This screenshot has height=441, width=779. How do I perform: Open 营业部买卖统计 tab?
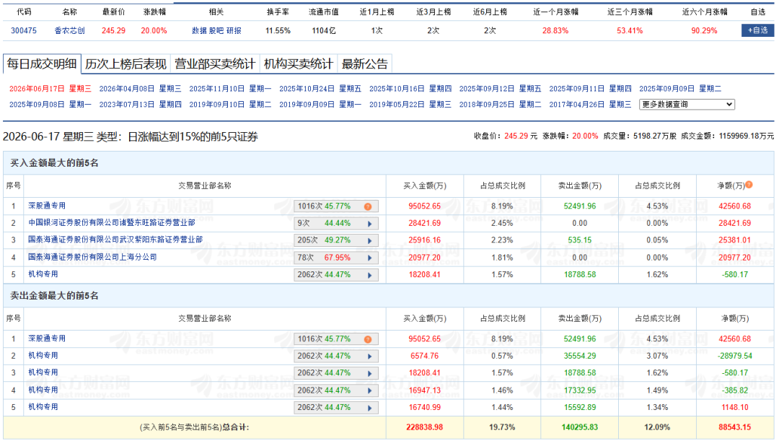click(215, 64)
